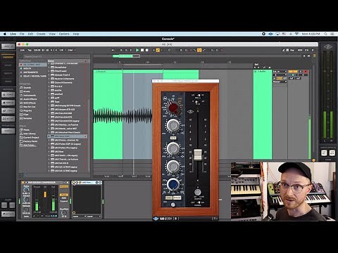Click the Neve output knob
The image size is (338, 253).
(x=198, y=192)
